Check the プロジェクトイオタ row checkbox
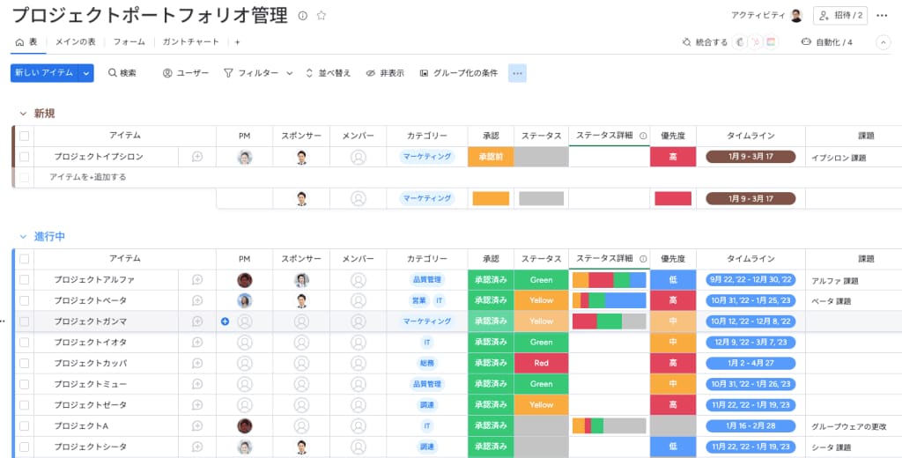This screenshot has height=458, width=902. pyautogui.click(x=24, y=343)
